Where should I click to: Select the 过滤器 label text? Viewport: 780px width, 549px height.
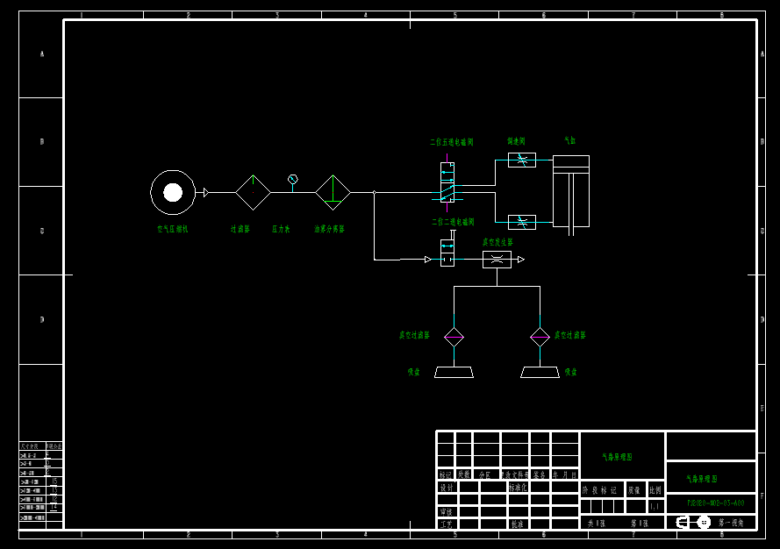click(x=240, y=229)
